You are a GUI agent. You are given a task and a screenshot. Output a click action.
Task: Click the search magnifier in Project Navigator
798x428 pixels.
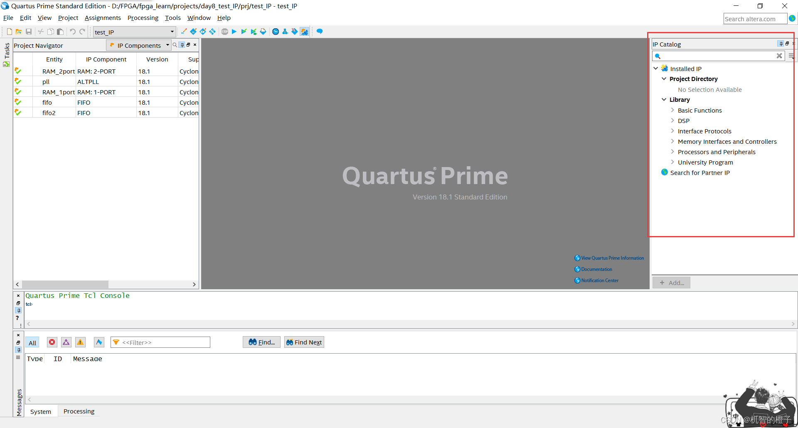(175, 45)
